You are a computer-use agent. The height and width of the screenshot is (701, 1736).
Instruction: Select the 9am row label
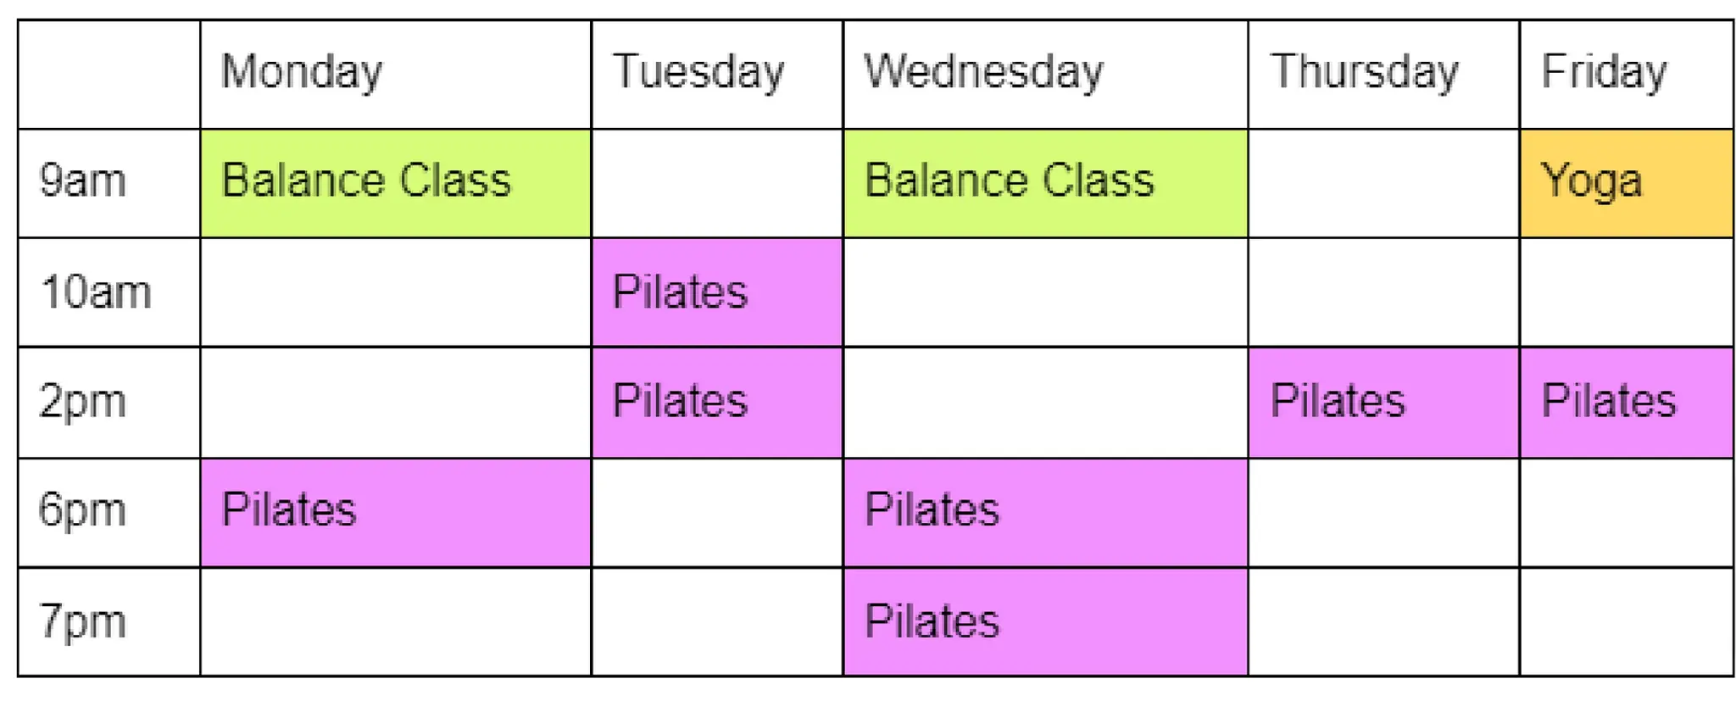(x=108, y=183)
